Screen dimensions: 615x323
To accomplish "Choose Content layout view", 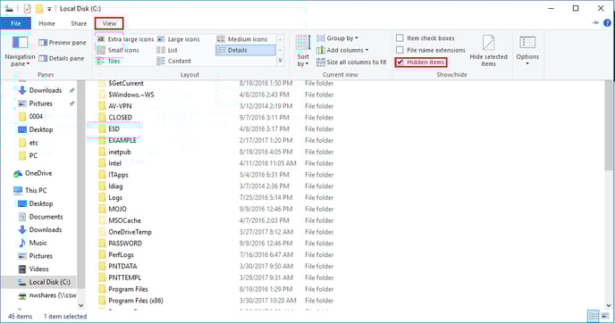I will (173, 61).
